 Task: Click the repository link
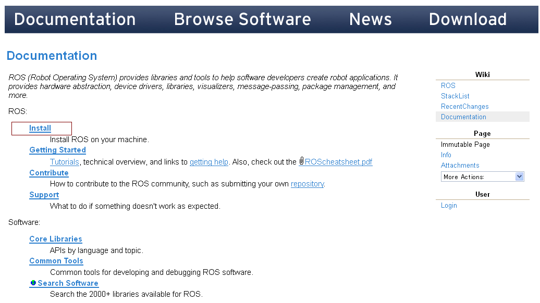coord(307,184)
